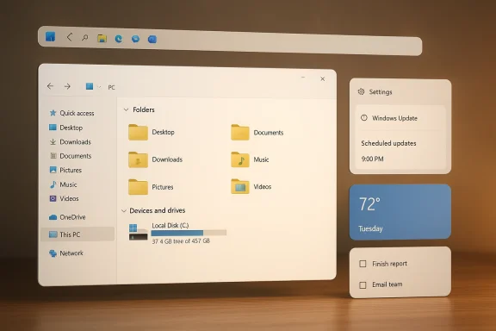Open the Documents folder icon in Folders

[240, 132]
